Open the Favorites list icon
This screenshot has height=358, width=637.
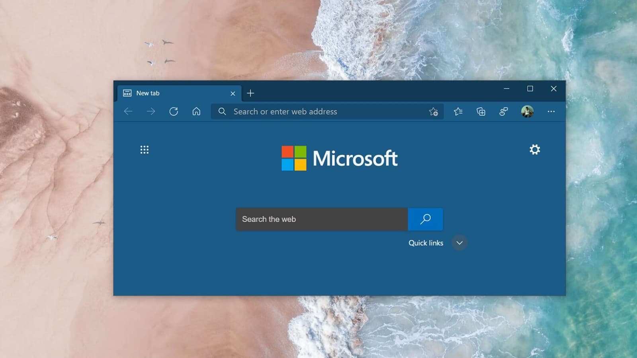pyautogui.click(x=458, y=112)
